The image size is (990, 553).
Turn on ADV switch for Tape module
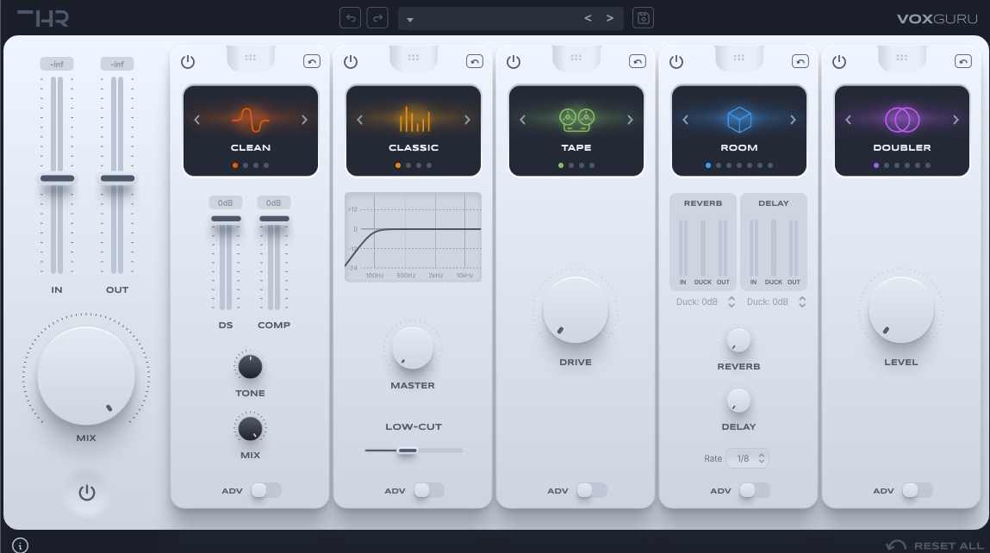pos(591,490)
